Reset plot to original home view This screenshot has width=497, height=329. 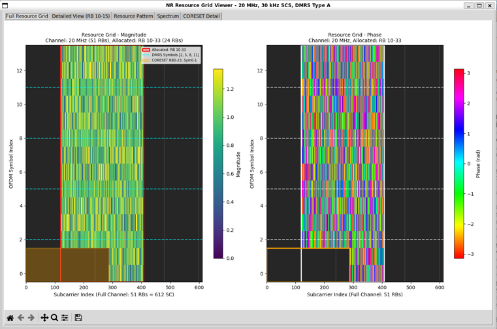pyautogui.click(x=10, y=318)
